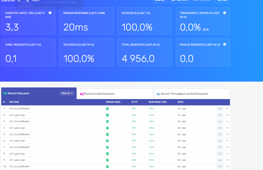Select the Conc. Requests 0,1 card
This screenshot has height=170, width=263.
(x=28, y=52)
